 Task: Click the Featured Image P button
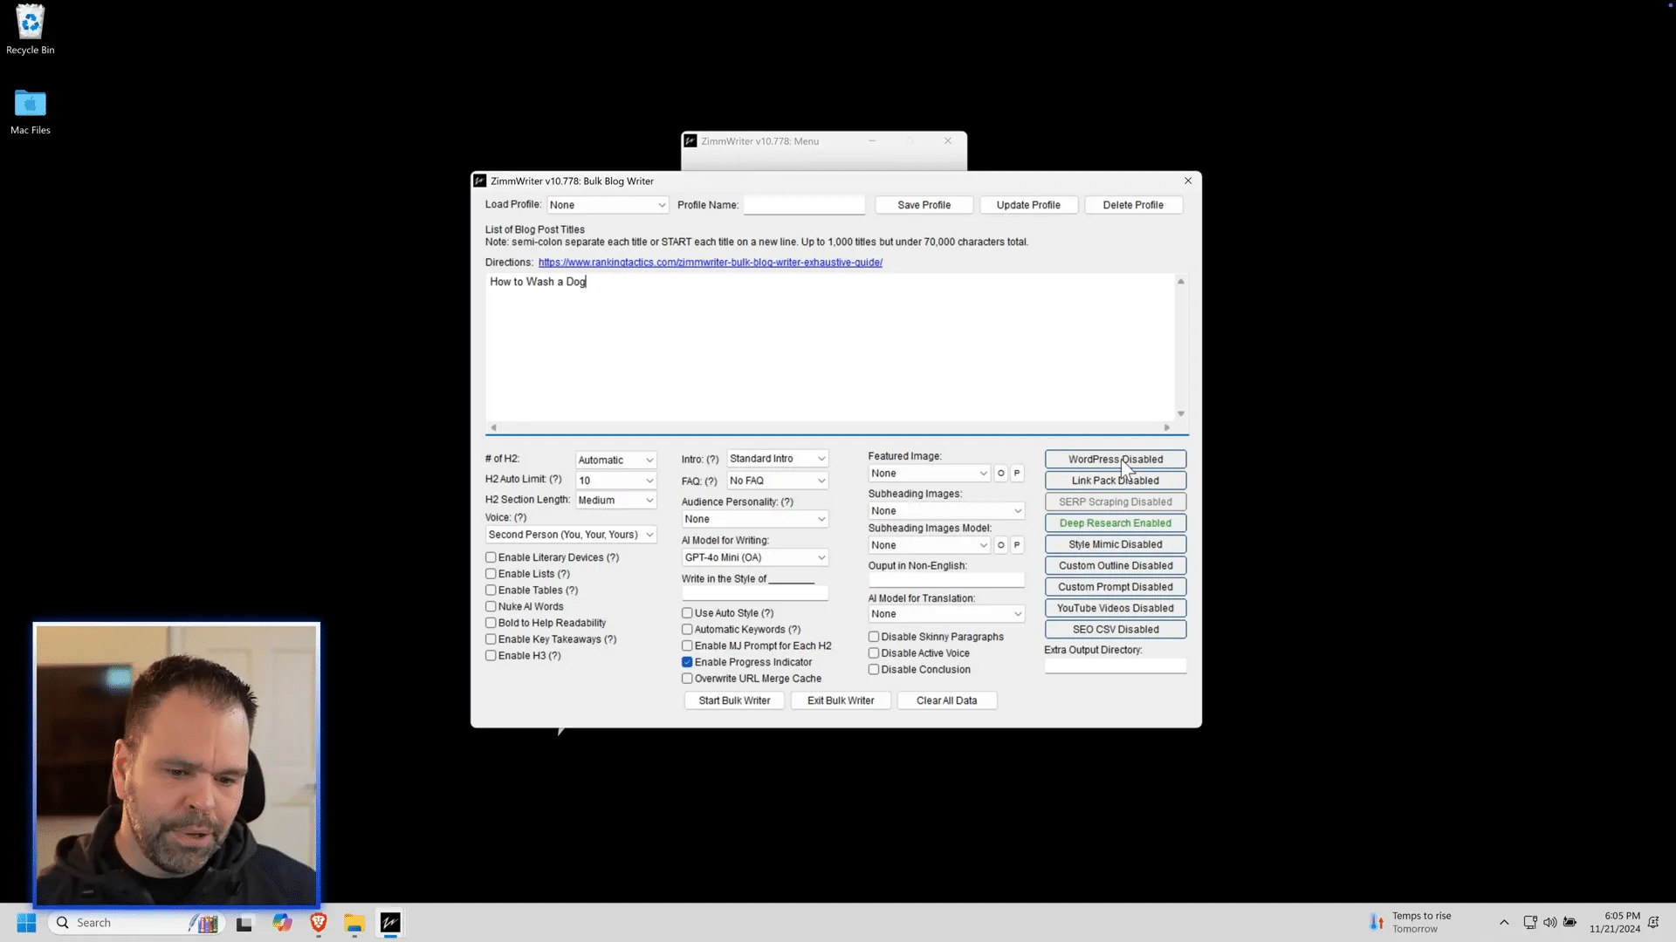click(x=1017, y=474)
